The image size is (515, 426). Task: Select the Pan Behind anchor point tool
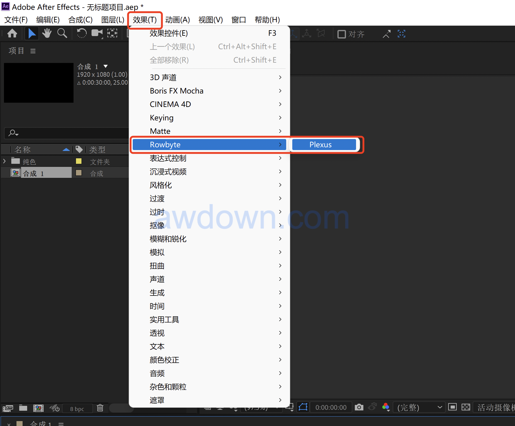pos(112,33)
